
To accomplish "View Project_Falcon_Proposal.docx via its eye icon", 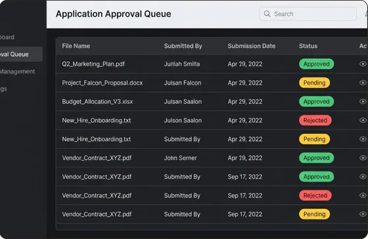I will tap(363, 83).
